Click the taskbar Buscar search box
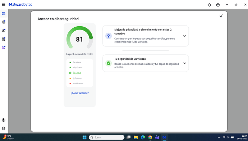The image size is (248, 141). pyautogui.click(x=107, y=137)
